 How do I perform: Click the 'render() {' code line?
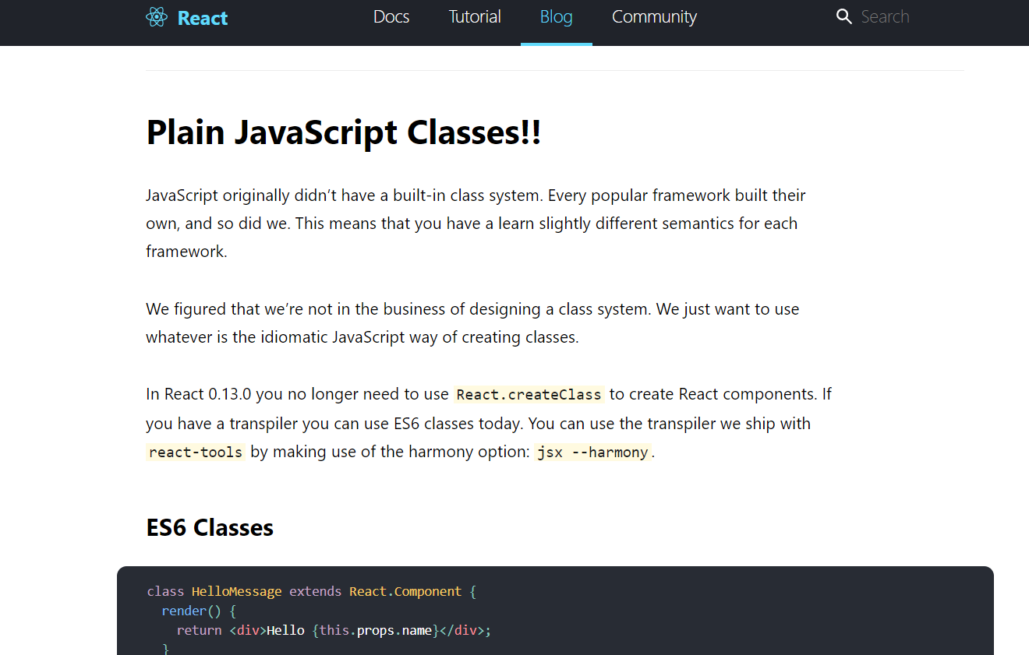199,611
